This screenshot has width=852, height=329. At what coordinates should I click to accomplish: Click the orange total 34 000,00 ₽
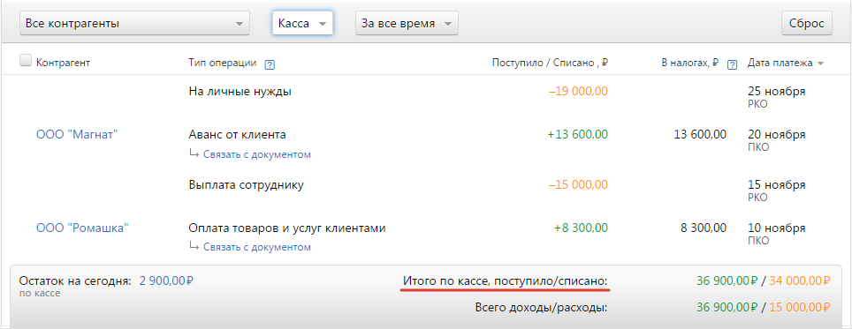pyautogui.click(x=800, y=280)
